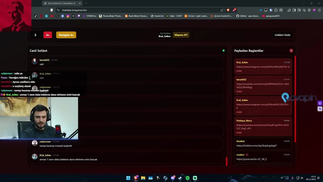Open the 2d düz 1 adet mode... bookmark

tap(196, 16)
